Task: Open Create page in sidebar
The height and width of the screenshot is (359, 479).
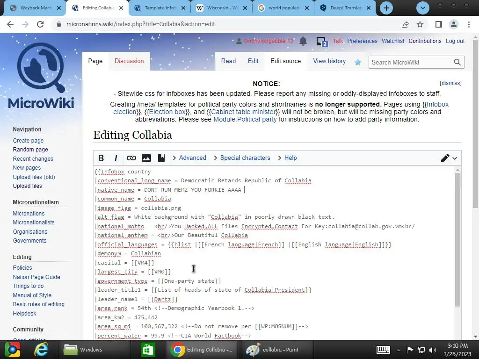Action: click(x=28, y=140)
